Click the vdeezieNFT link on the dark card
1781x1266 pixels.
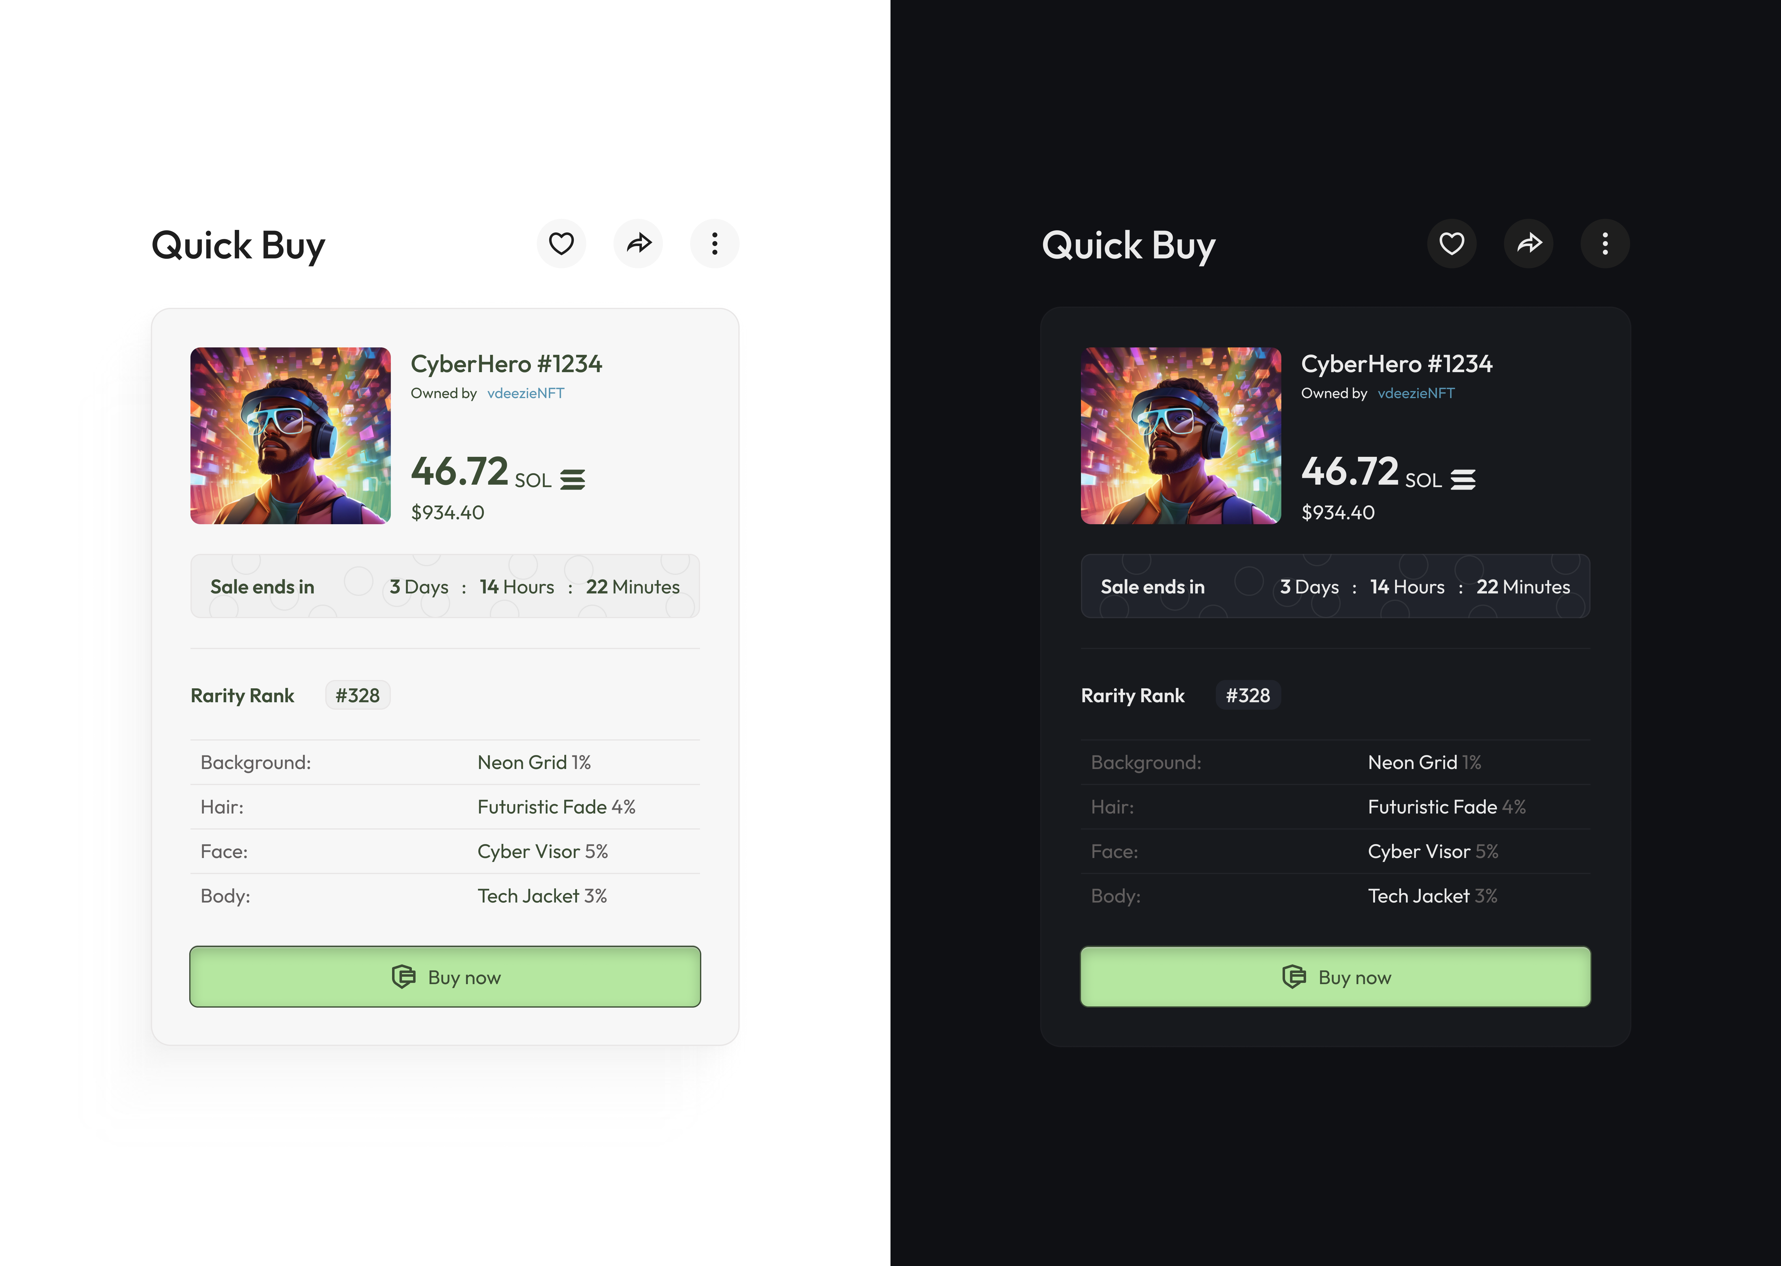tap(1416, 393)
